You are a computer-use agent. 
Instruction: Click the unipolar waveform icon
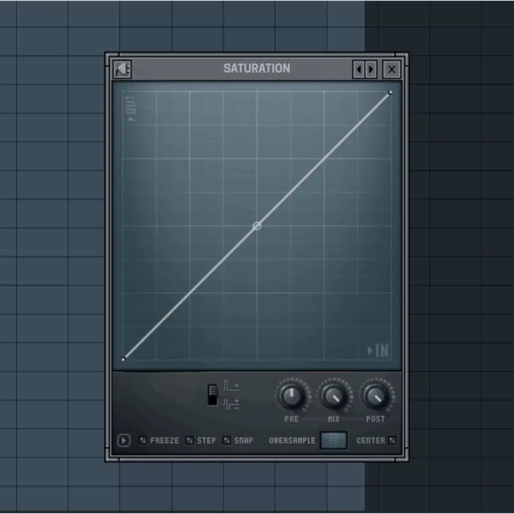click(x=231, y=386)
